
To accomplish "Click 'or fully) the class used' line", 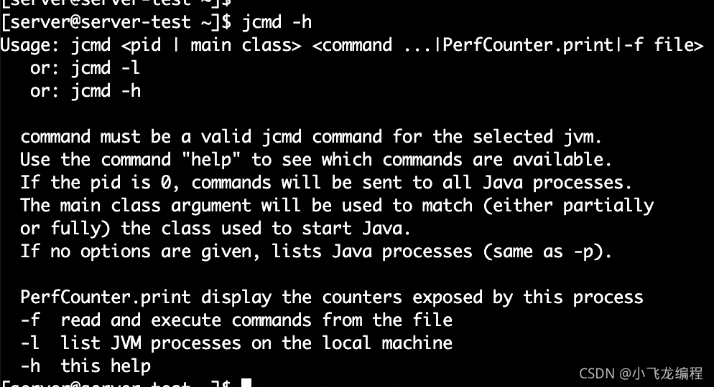I will click(x=215, y=229).
